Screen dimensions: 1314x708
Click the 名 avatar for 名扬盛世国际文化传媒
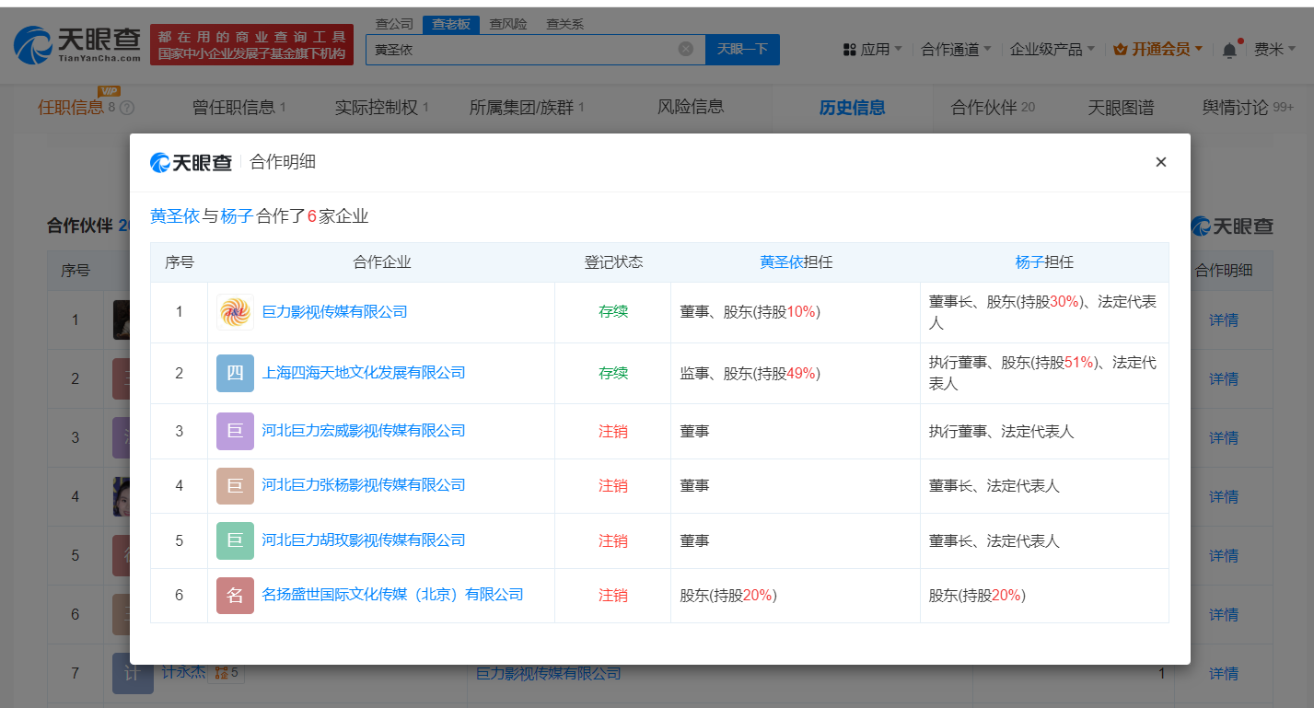point(235,595)
